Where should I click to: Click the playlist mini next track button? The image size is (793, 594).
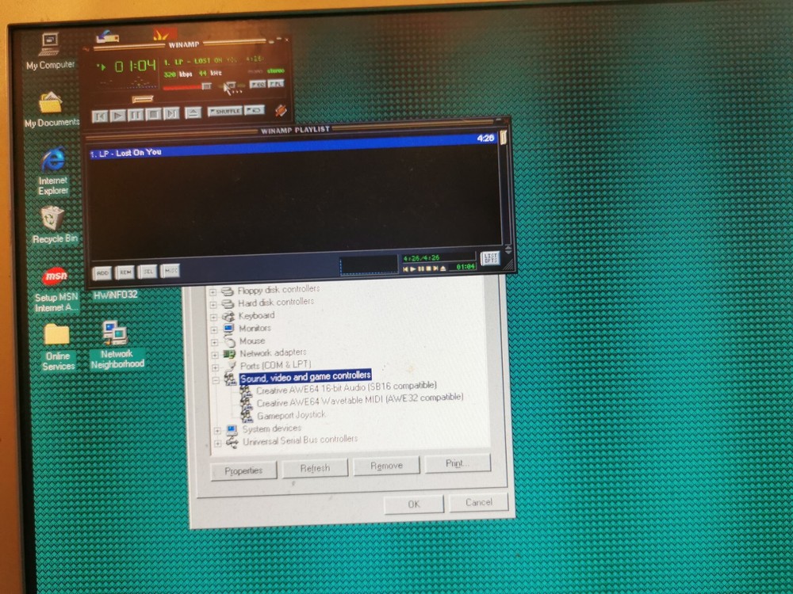[x=435, y=268]
